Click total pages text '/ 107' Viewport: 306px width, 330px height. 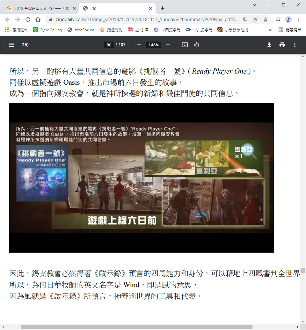click(x=120, y=45)
